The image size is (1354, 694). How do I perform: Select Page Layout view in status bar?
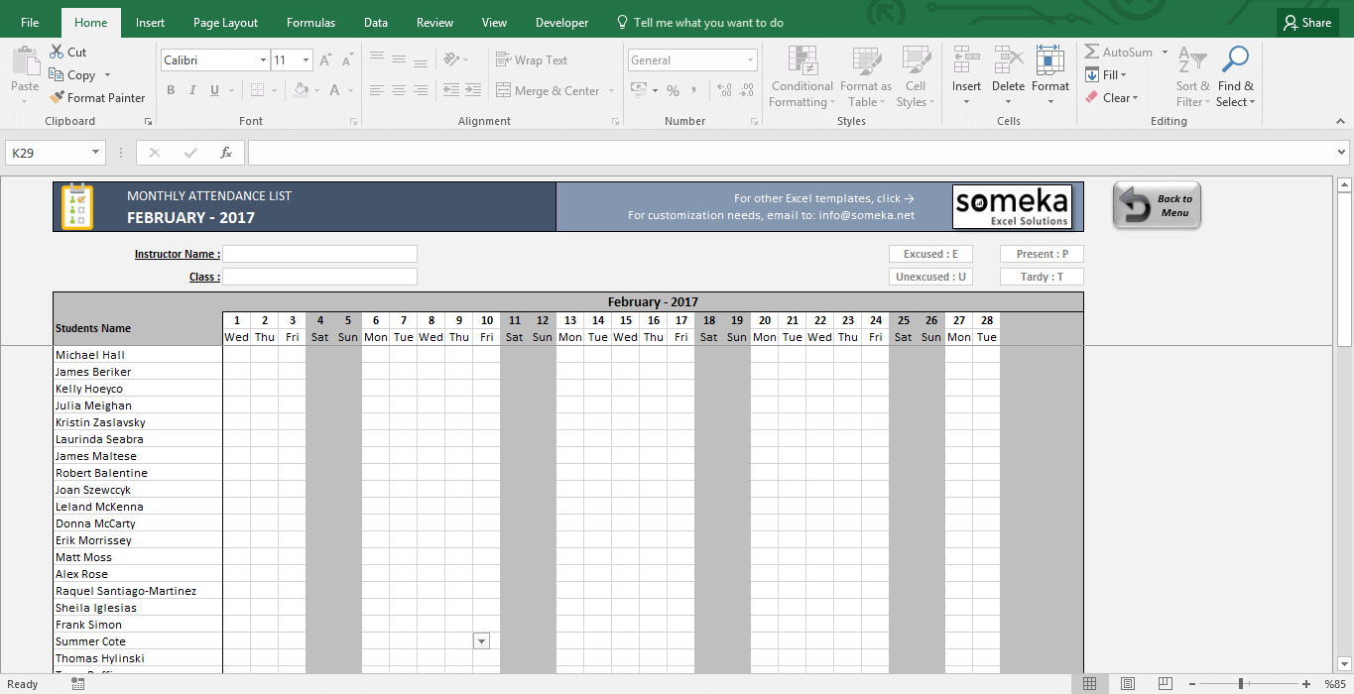(1127, 683)
